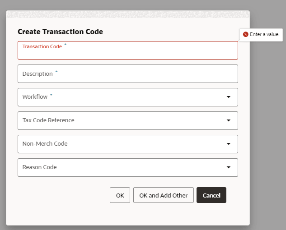Click the red error icon beside Enter a value
The image size is (286, 230).
(x=245, y=34)
